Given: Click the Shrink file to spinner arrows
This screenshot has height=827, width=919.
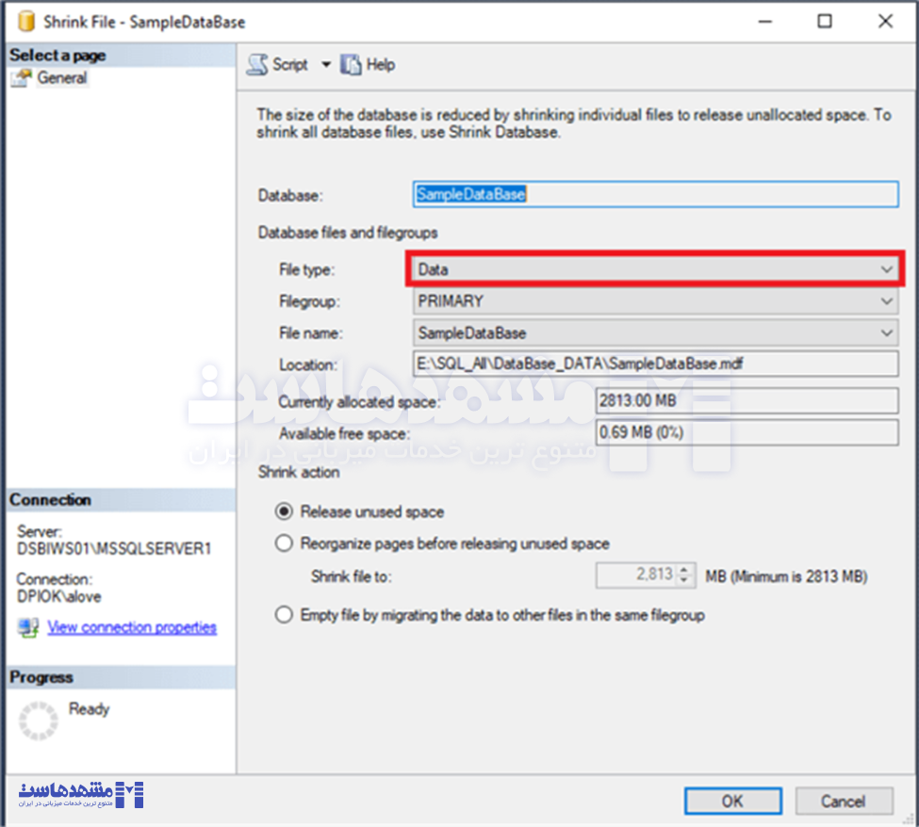Looking at the screenshot, I should (x=685, y=576).
